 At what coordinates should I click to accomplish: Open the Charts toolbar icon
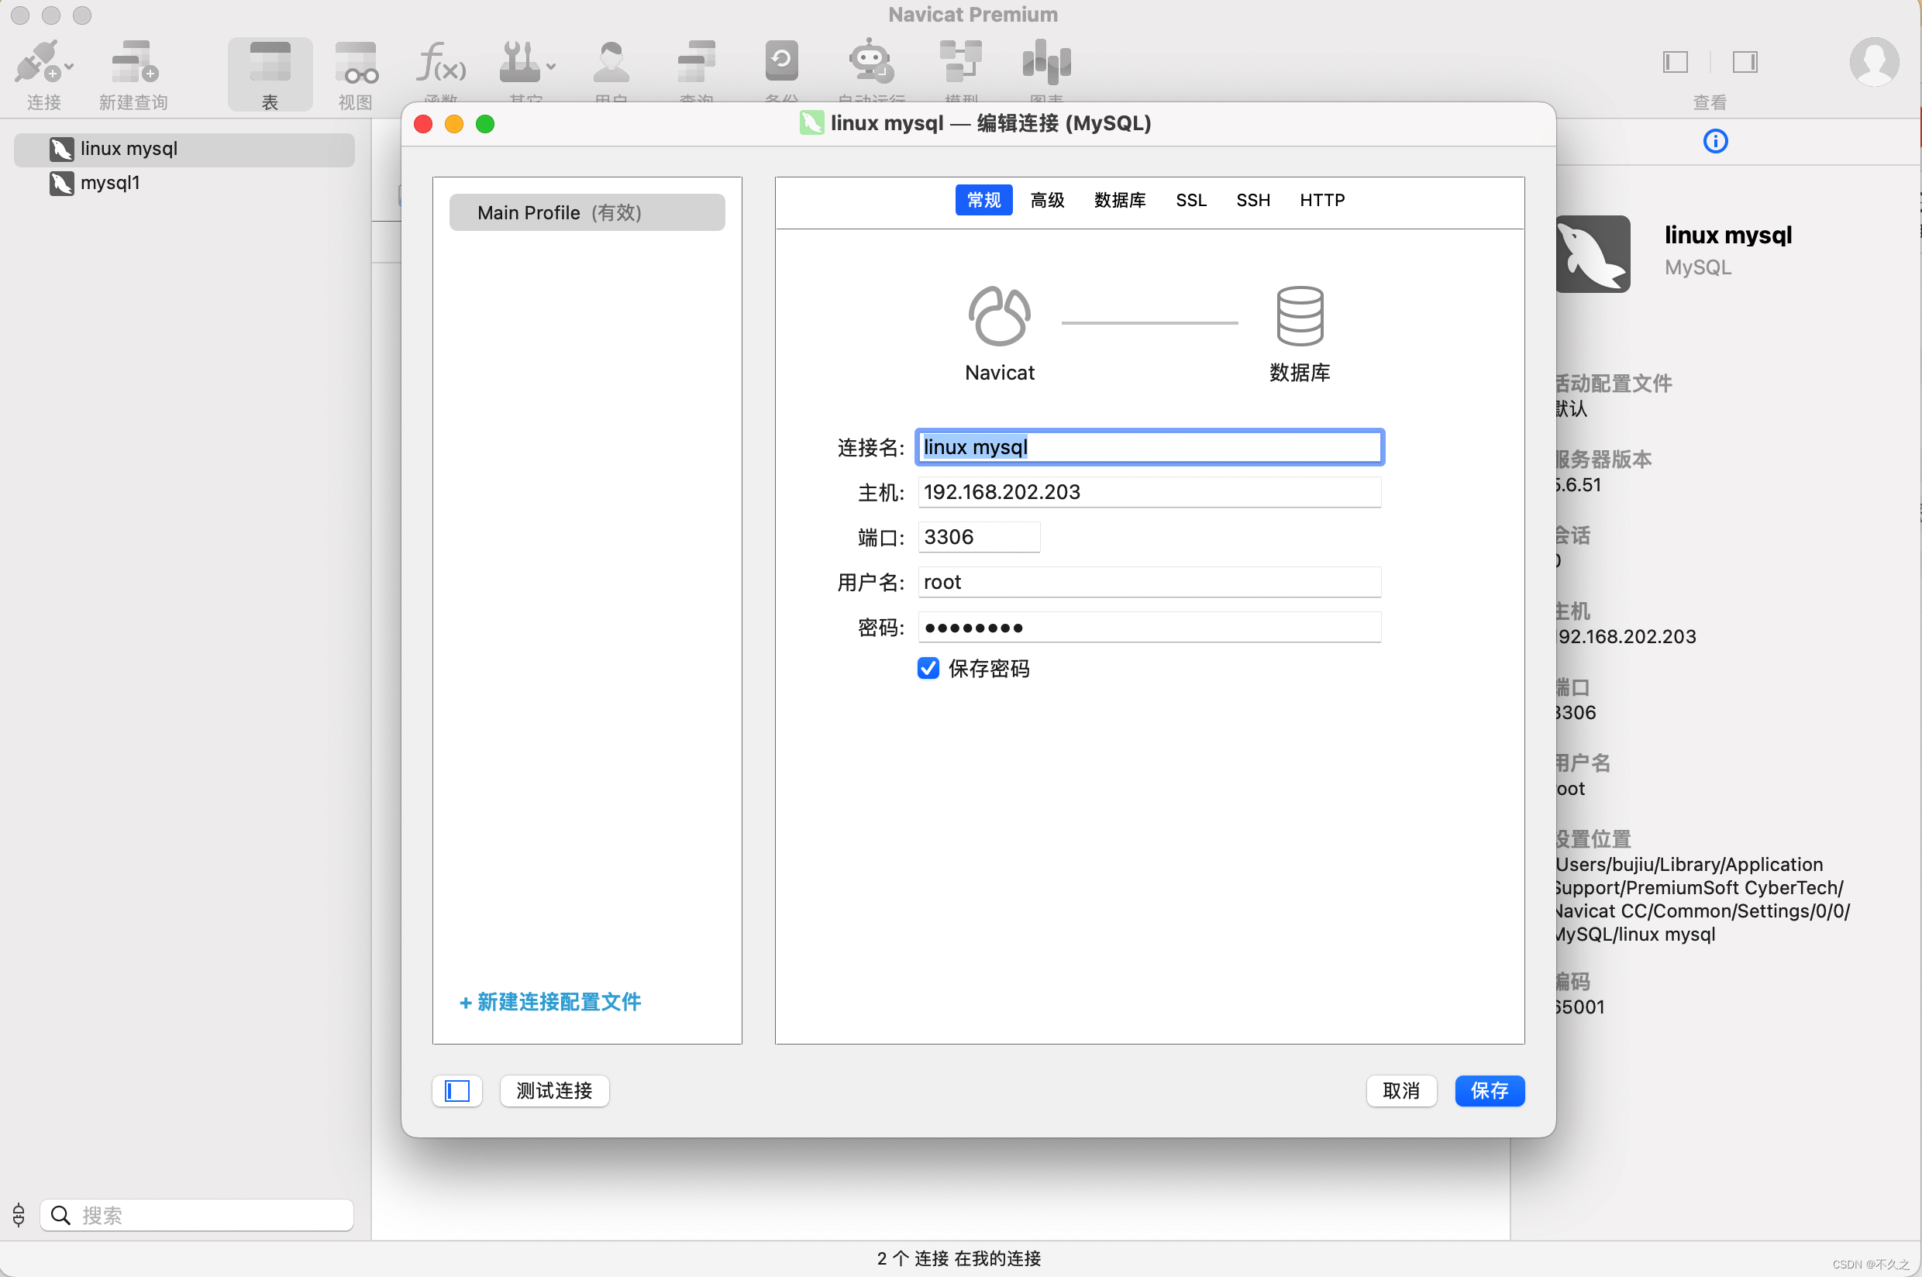click(x=1046, y=62)
